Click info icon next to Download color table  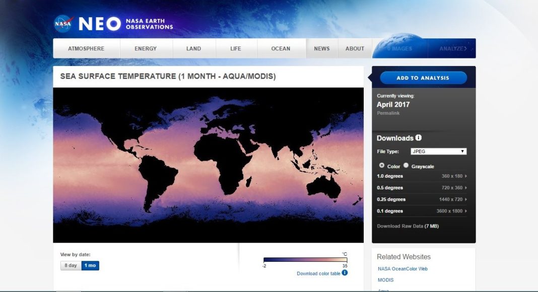pos(345,273)
